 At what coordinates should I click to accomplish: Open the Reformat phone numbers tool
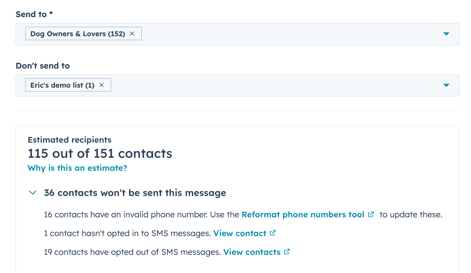[303, 214]
